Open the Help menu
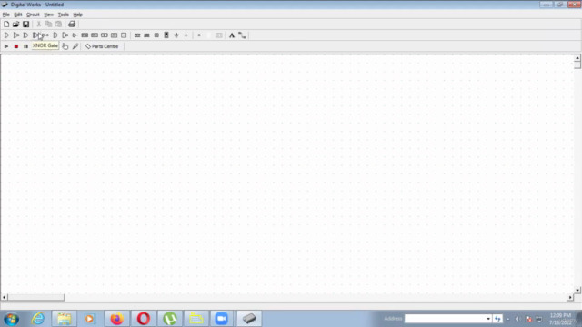Screen dimensions: 582x327 tap(77, 15)
